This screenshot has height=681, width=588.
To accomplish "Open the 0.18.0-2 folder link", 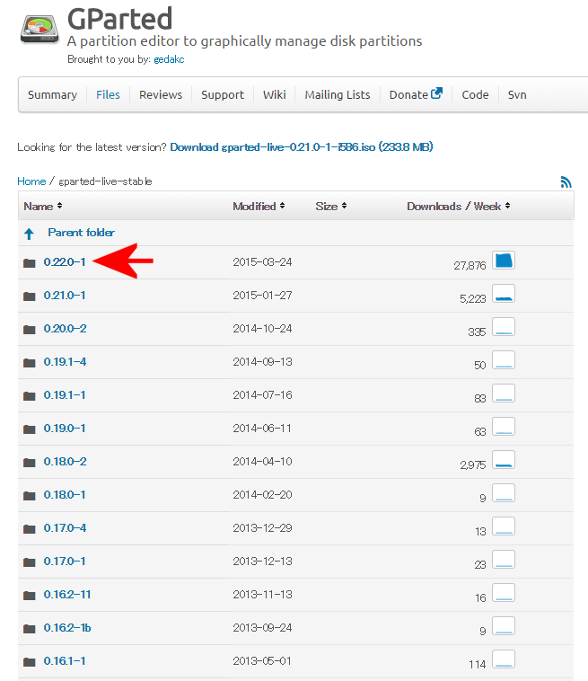I will click(66, 462).
